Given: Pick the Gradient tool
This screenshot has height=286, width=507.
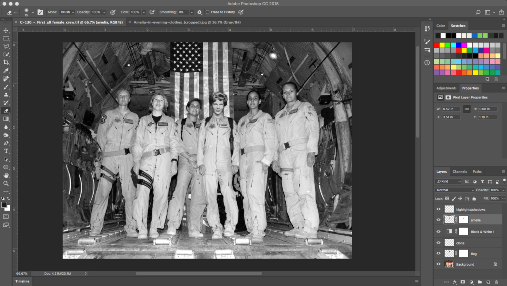Looking at the screenshot, I should 6,119.
